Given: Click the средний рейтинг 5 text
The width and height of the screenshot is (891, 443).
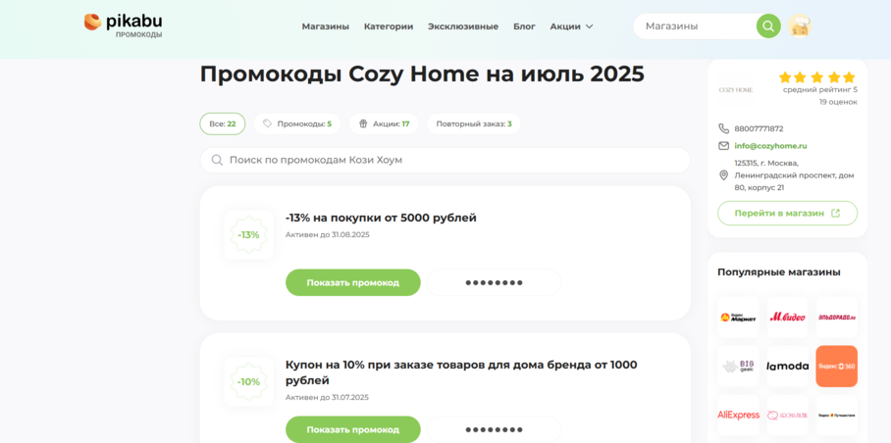Looking at the screenshot, I should tap(820, 89).
